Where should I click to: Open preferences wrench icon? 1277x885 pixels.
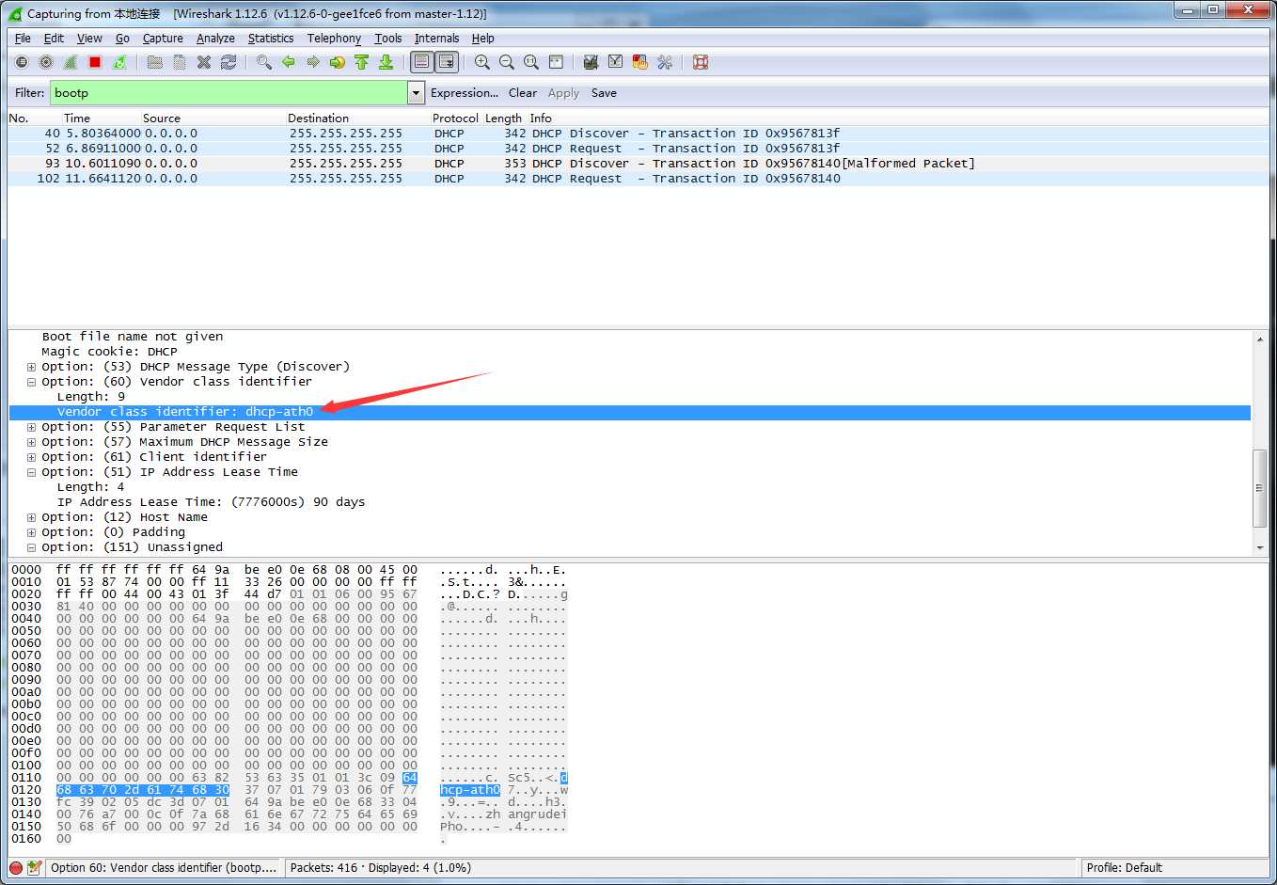coord(665,62)
